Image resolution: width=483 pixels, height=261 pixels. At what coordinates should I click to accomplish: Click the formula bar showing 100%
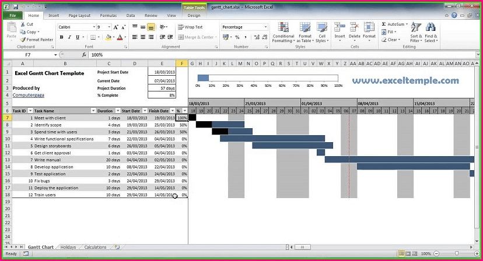click(282, 55)
